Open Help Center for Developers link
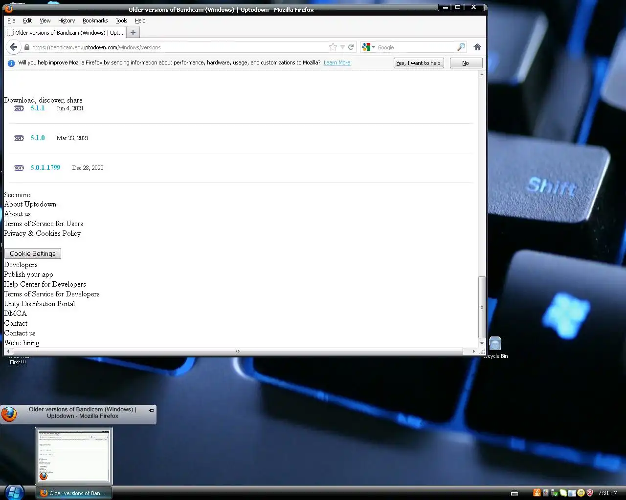This screenshot has height=500, width=626. pos(45,284)
